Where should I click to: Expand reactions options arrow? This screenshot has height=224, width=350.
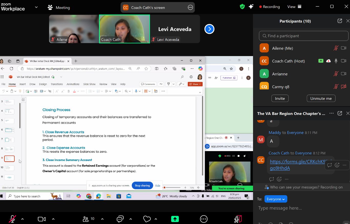[x=156, y=219]
